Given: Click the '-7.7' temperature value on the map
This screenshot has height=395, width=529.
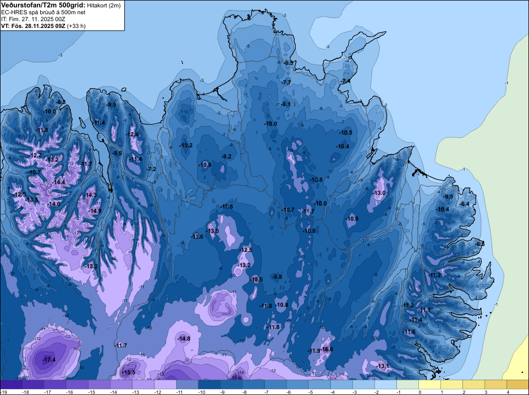Looking at the screenshot, I should [286, 82].
